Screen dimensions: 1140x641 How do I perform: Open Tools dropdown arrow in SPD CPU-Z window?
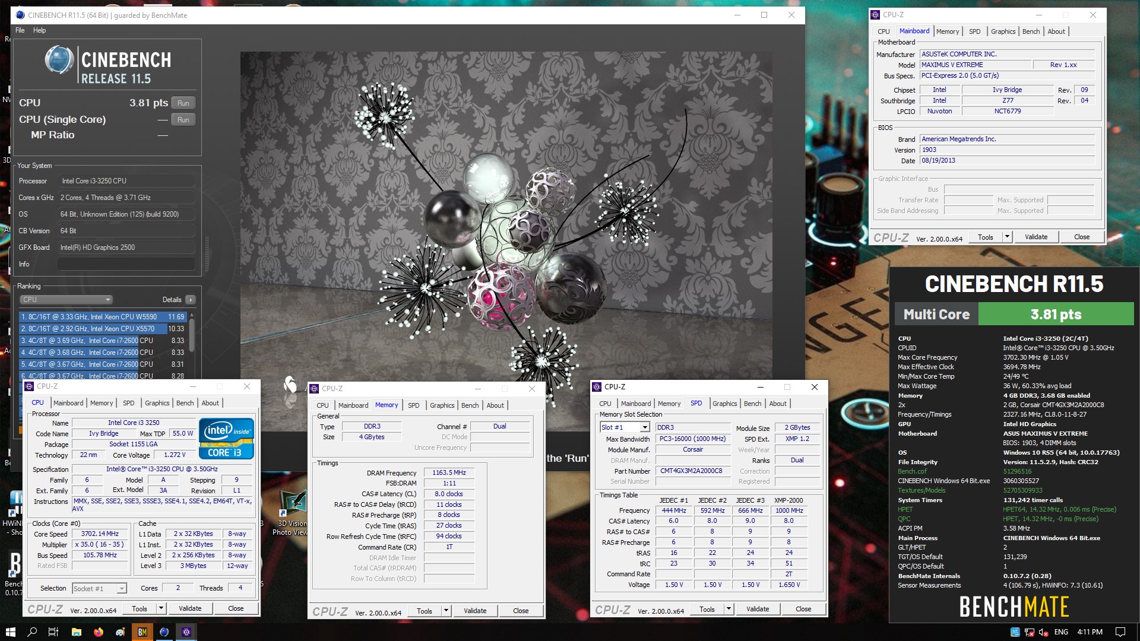point(729,609)
